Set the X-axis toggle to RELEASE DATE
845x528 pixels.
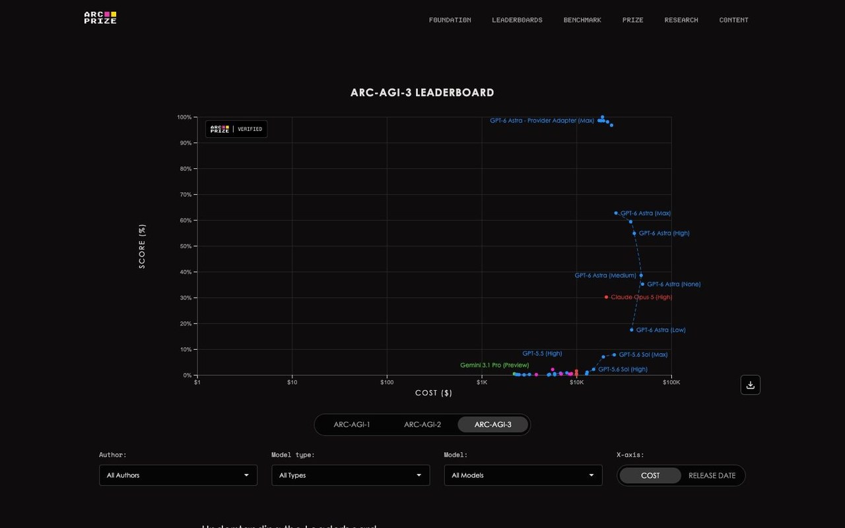[712, 475]
